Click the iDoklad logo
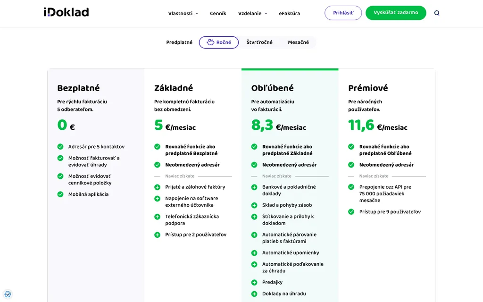This screenshot has width=483, height=302. point(66,12)
